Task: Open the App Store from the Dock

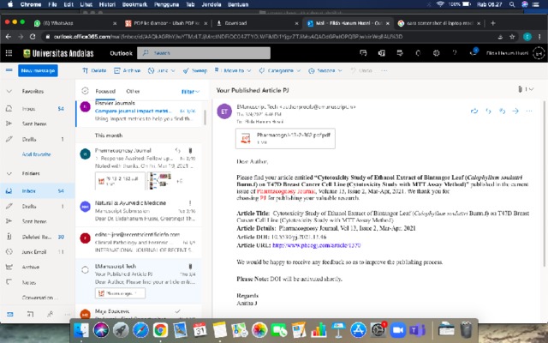Action: coord(358,330)
